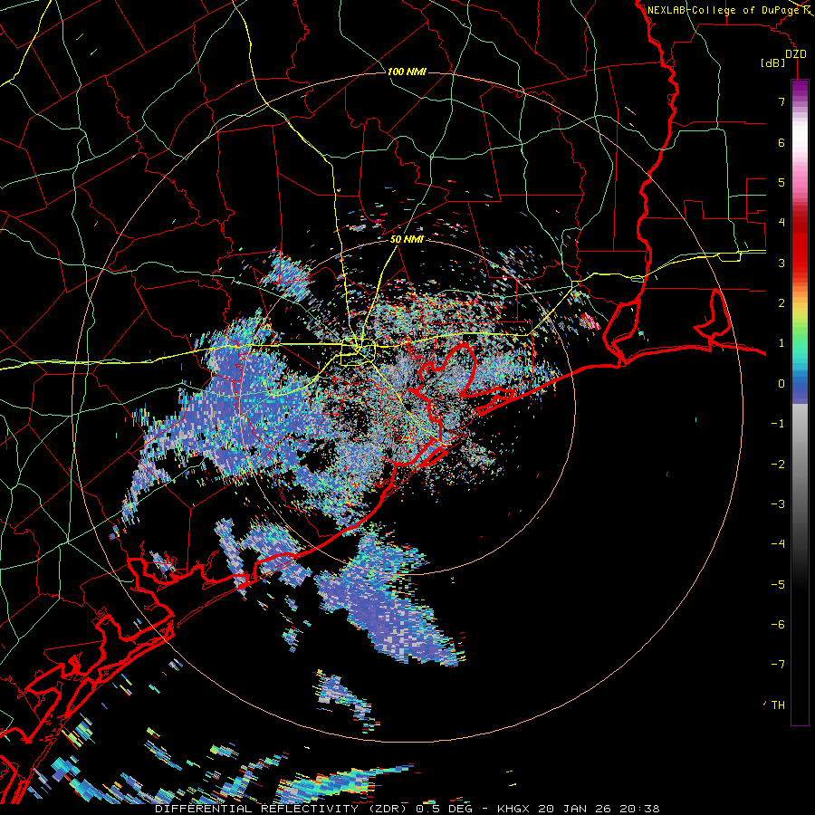Click the KHGX 20 JAN 26 20:38 timestamp
Viewport: 815px width, 815px height.
tap(579, 809)
